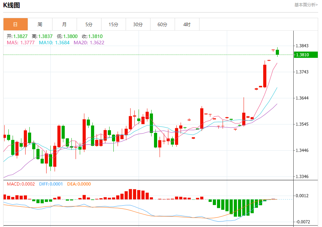Click the 1.3843 price axis label
Screen dimensions: 322x227
pos(302,46)
